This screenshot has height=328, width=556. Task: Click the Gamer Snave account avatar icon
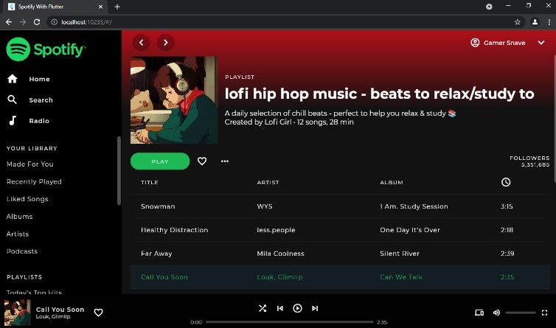(475, 43)
